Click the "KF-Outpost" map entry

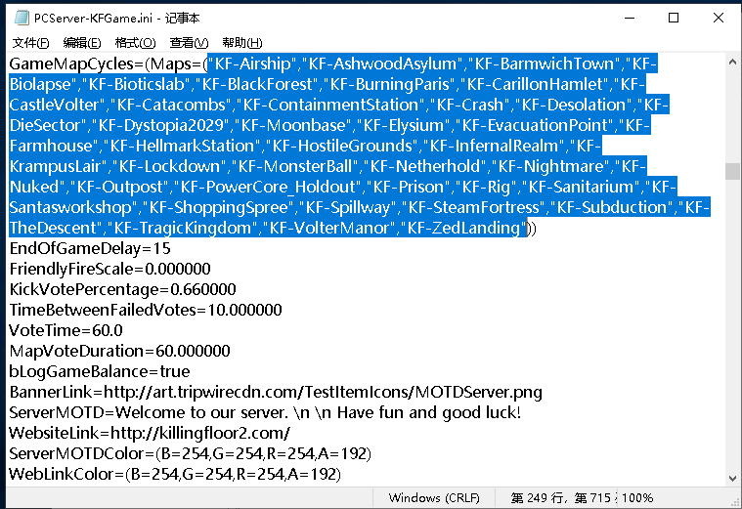(119, 187)
